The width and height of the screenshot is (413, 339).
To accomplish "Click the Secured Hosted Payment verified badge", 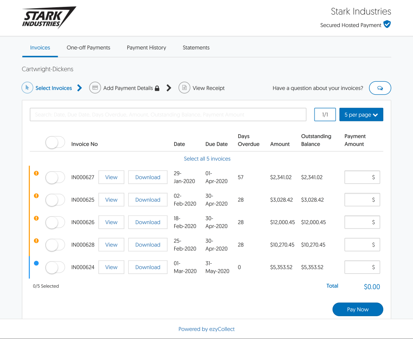I will (387, 25).
